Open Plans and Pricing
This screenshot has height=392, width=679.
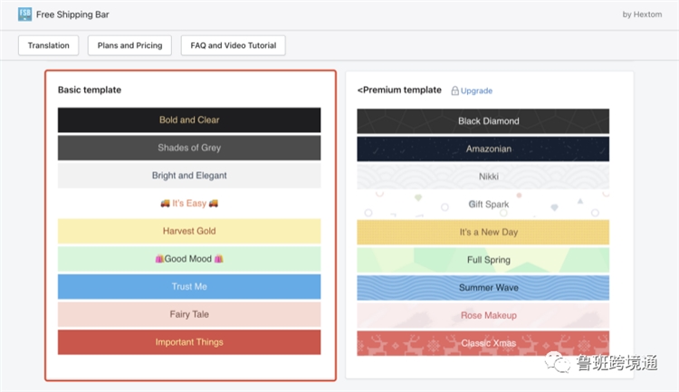pyautogui.click(x=129, y=45)
